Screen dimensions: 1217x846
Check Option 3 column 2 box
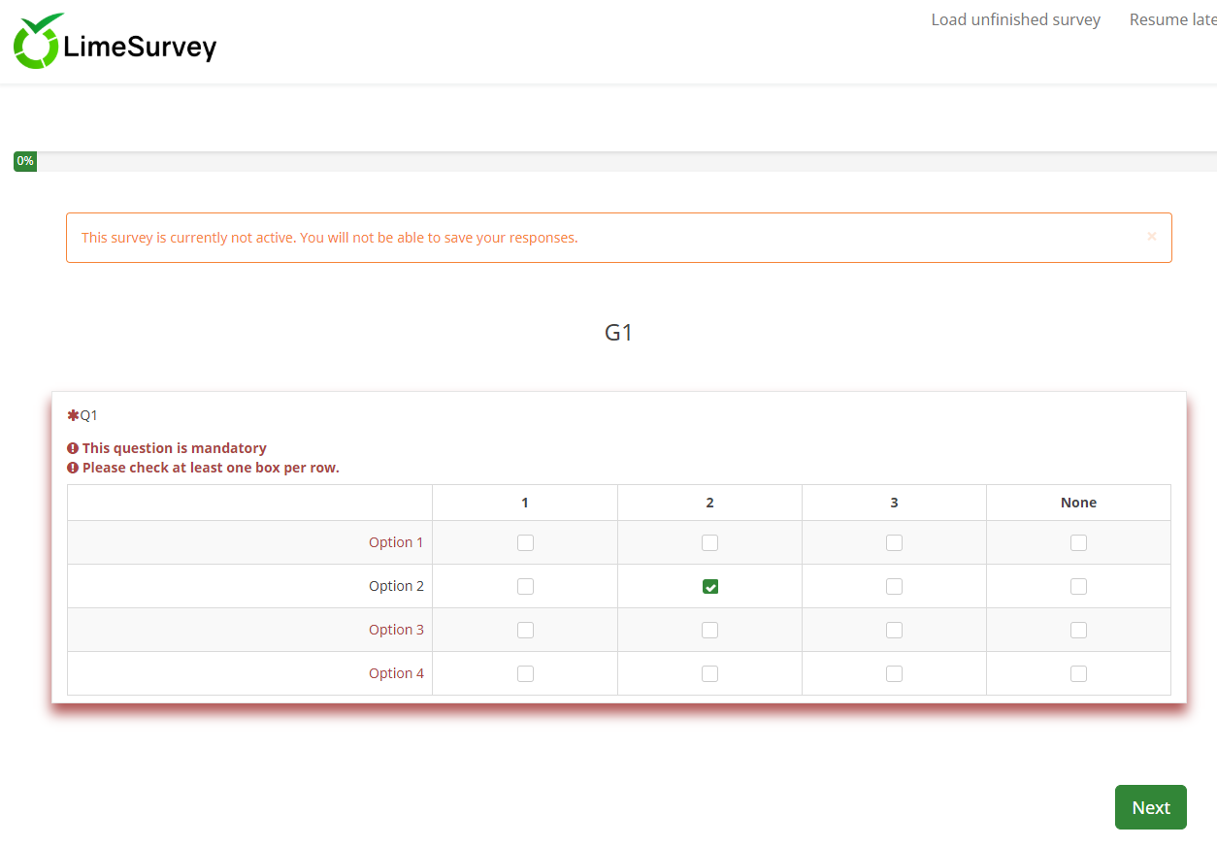click(709, 630)
